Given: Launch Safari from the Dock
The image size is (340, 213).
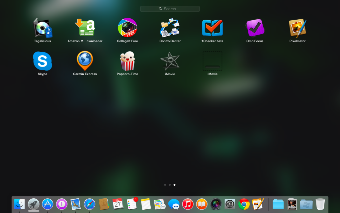Looking at the screenshot, I should click(90, 204).
